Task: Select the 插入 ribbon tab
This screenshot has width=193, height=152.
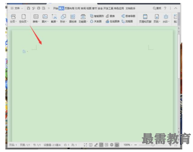Action: pos(61,8)
